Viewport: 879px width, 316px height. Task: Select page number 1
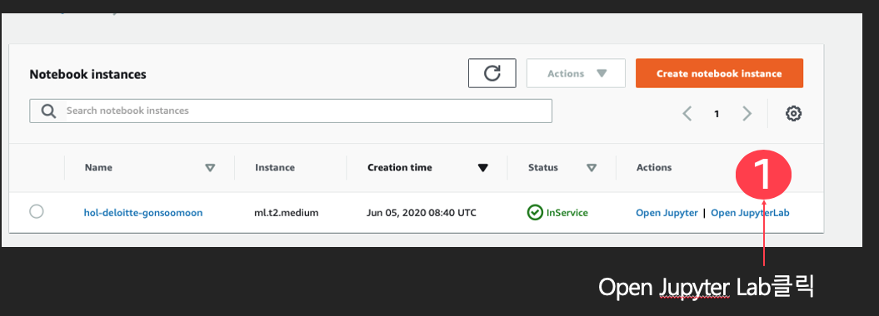(717, 114)
